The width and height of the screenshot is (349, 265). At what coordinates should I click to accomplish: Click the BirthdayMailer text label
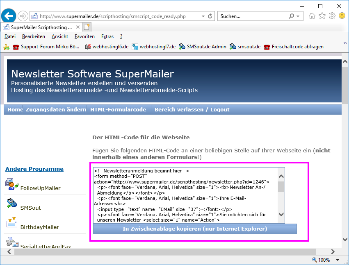[x=40, y=227]
